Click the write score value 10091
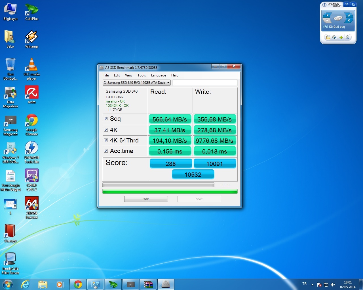 pos(215,164)
